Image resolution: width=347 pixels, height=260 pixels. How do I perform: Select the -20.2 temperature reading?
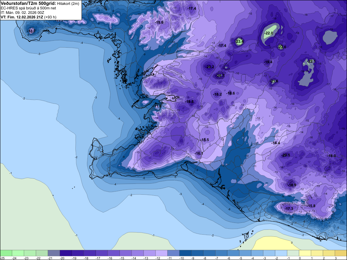point(210,67)
